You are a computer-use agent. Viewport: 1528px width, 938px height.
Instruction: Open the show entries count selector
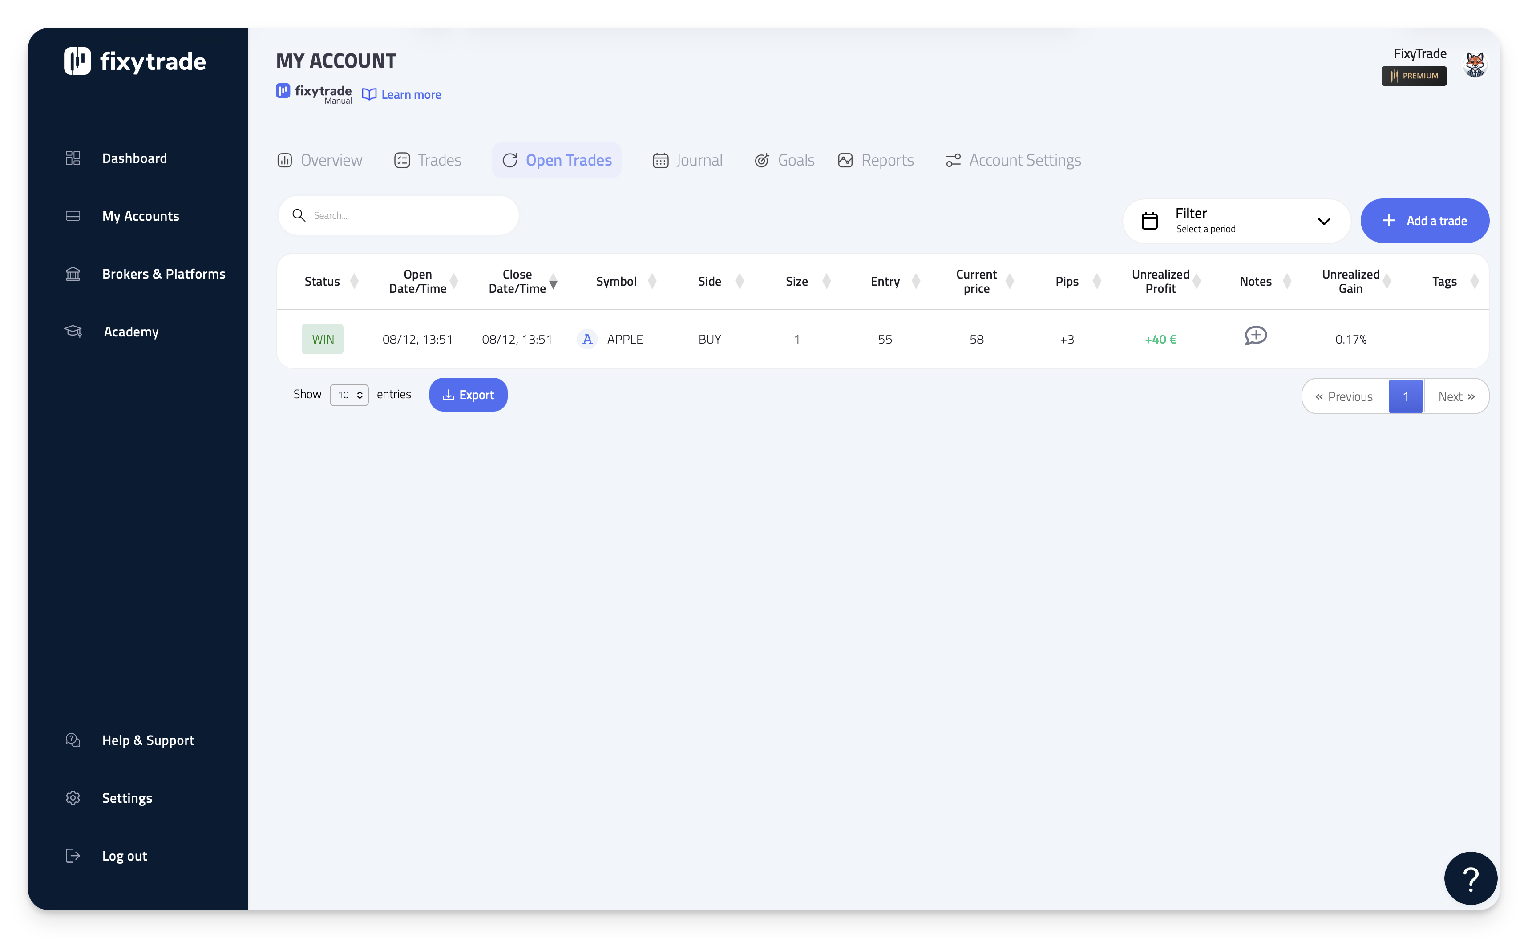(349, 395)
